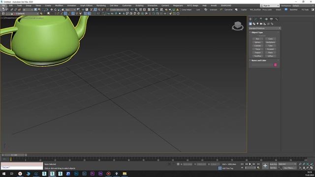Toggle Auto Key mode
Viewport: 315px width, 177px height.
coord(274,164)
